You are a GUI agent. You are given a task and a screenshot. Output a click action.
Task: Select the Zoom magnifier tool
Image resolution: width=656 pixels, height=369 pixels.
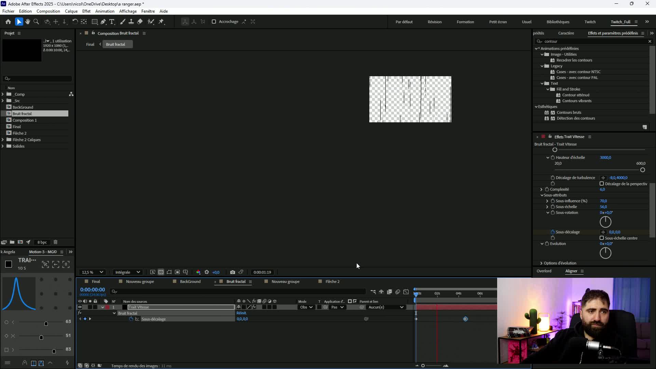point(36,22)
